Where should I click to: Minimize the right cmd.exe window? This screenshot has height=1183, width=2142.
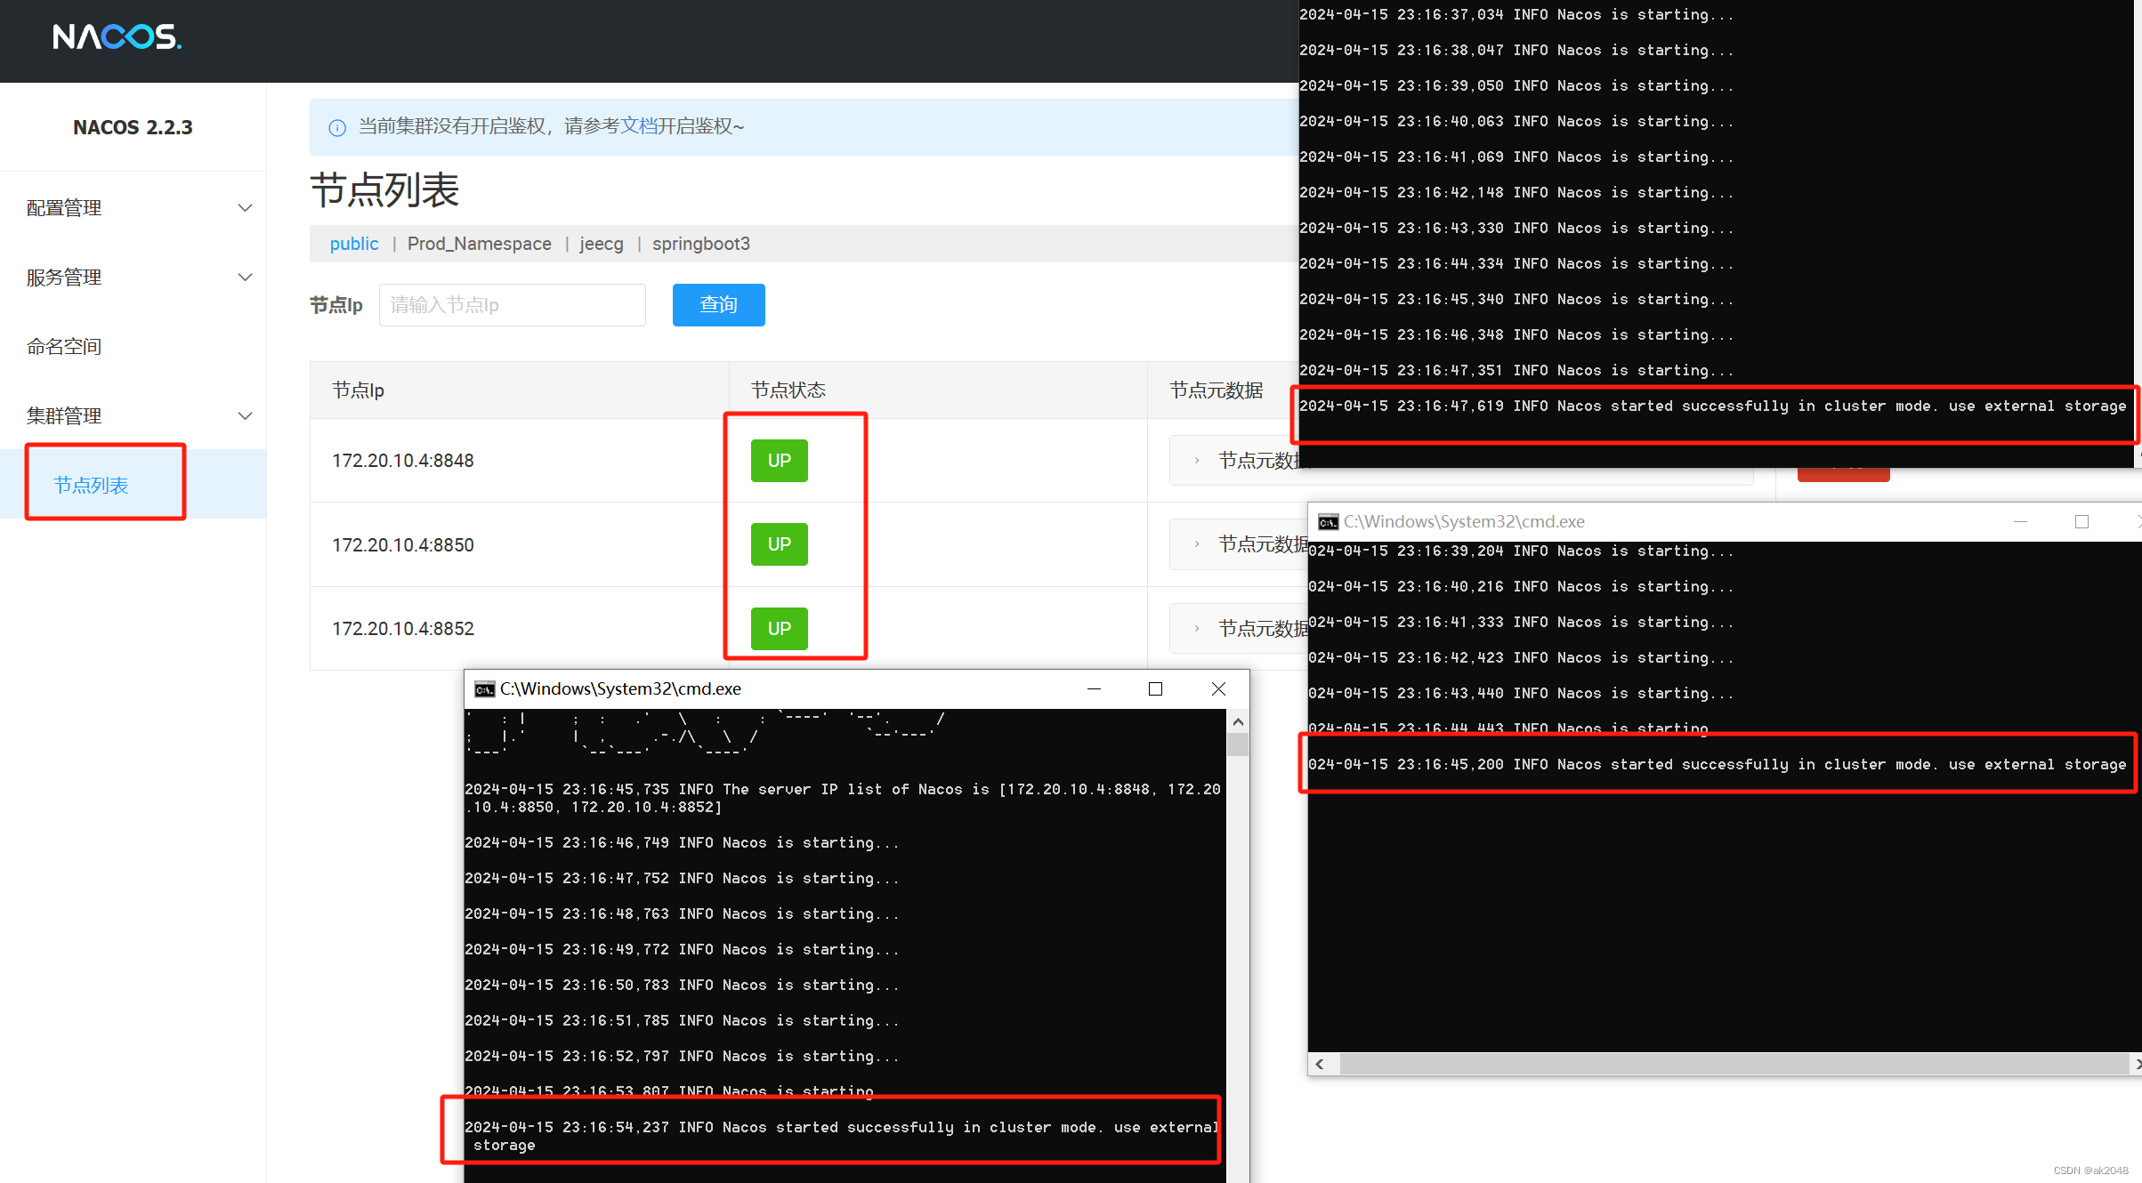(2020, 522)
